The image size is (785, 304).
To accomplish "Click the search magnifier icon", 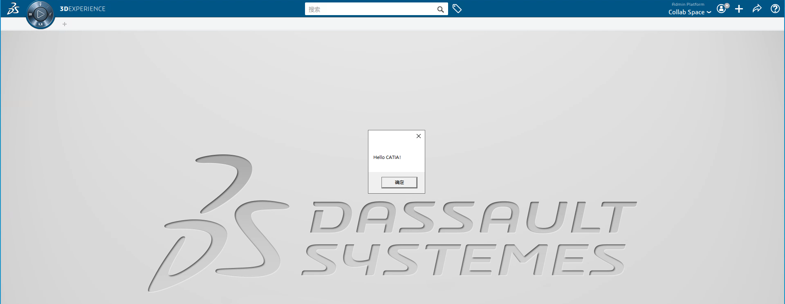I will 440,9.
